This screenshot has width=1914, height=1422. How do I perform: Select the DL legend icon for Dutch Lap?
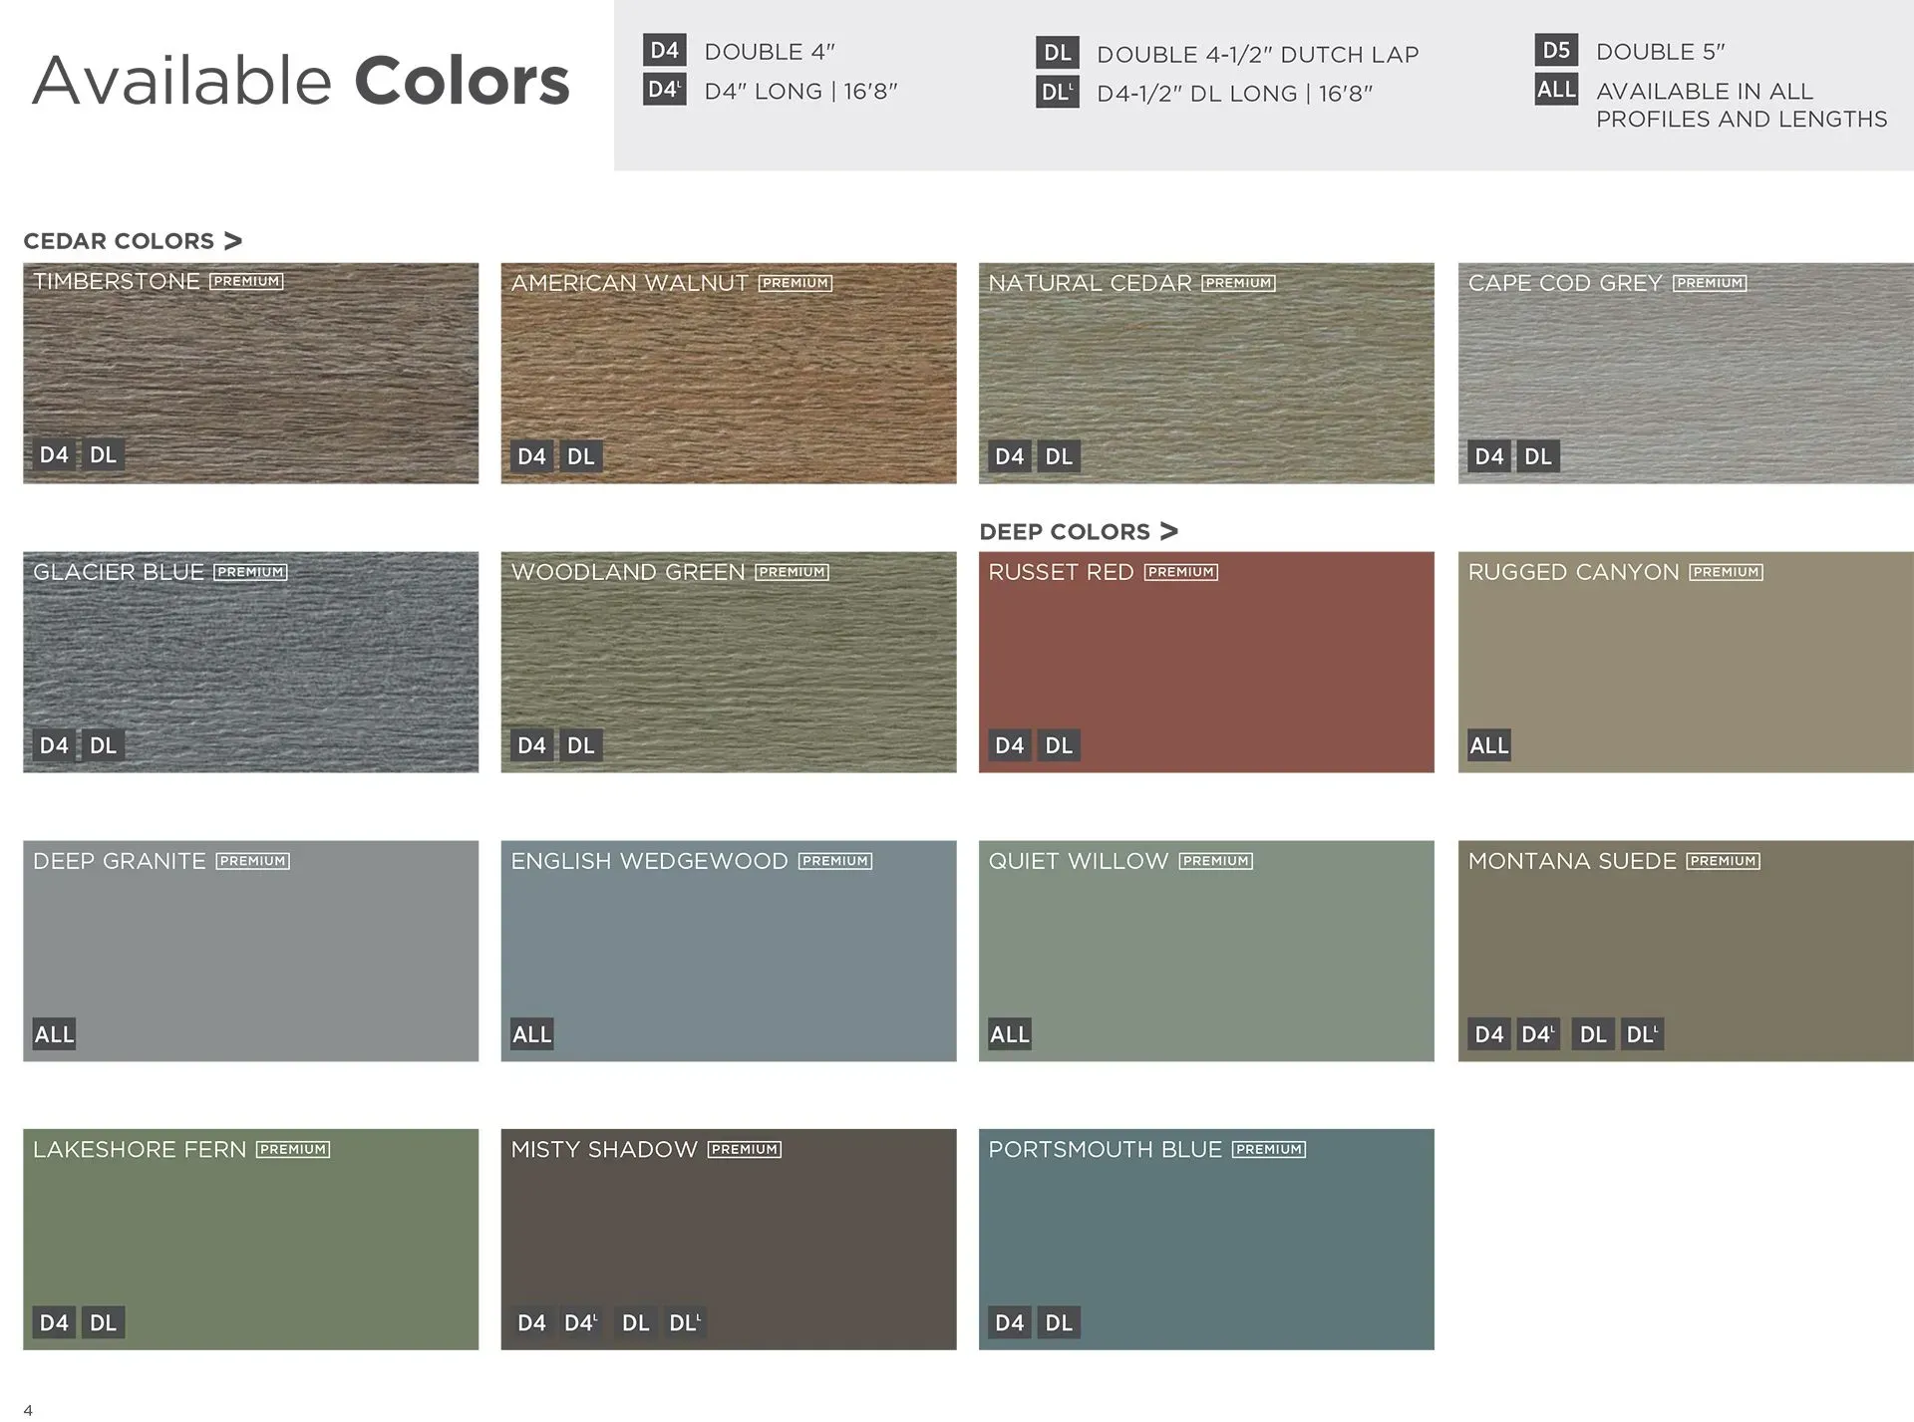click(x=1057, y=52)
